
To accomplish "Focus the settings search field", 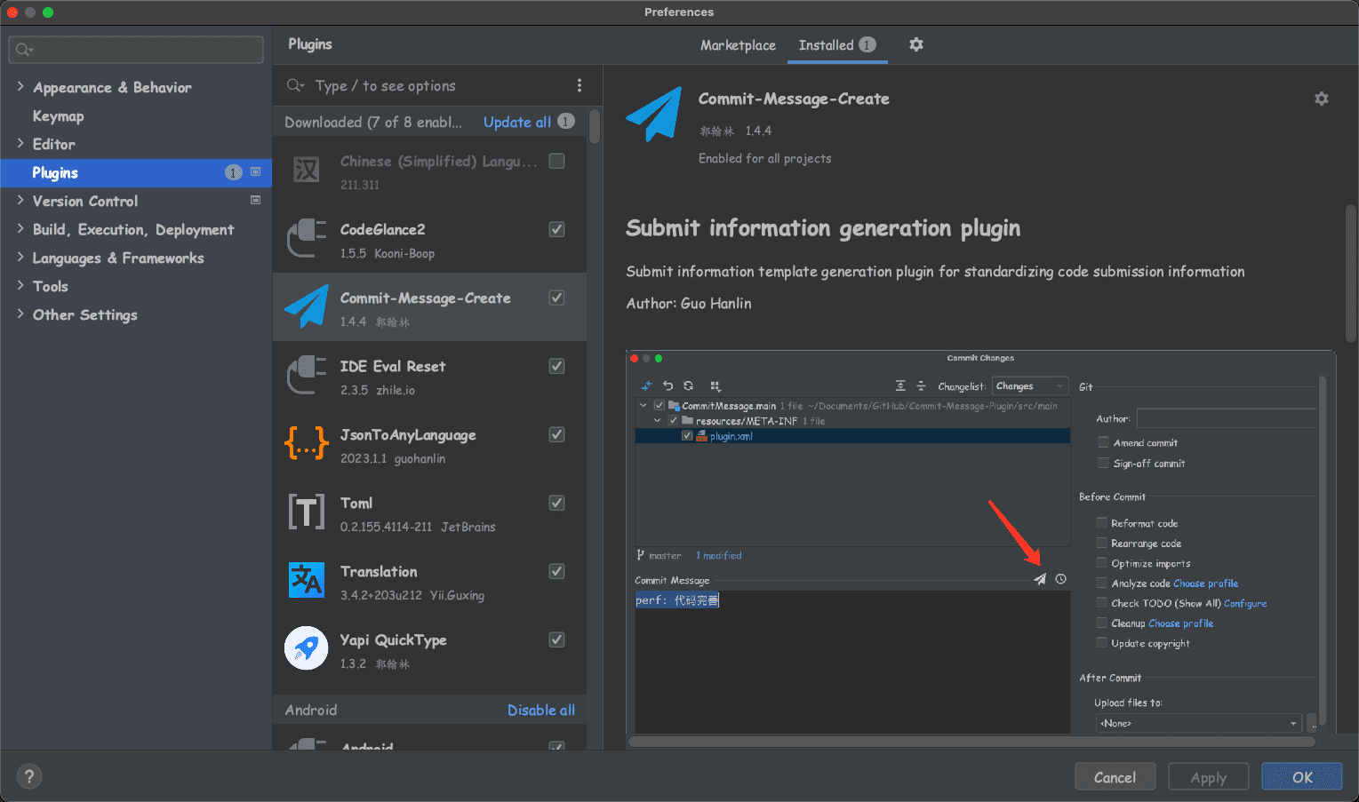I will [x=136, y=50].
